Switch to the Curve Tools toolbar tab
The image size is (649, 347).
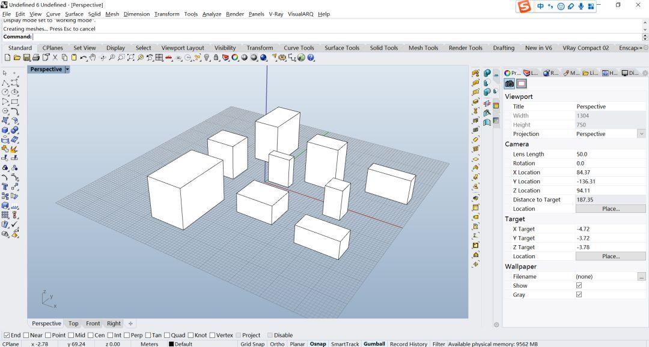(299, 48)
